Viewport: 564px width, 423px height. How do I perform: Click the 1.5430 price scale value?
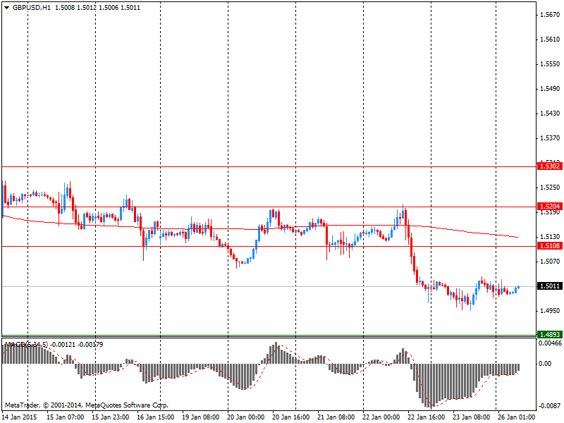[x=551, y=114]
